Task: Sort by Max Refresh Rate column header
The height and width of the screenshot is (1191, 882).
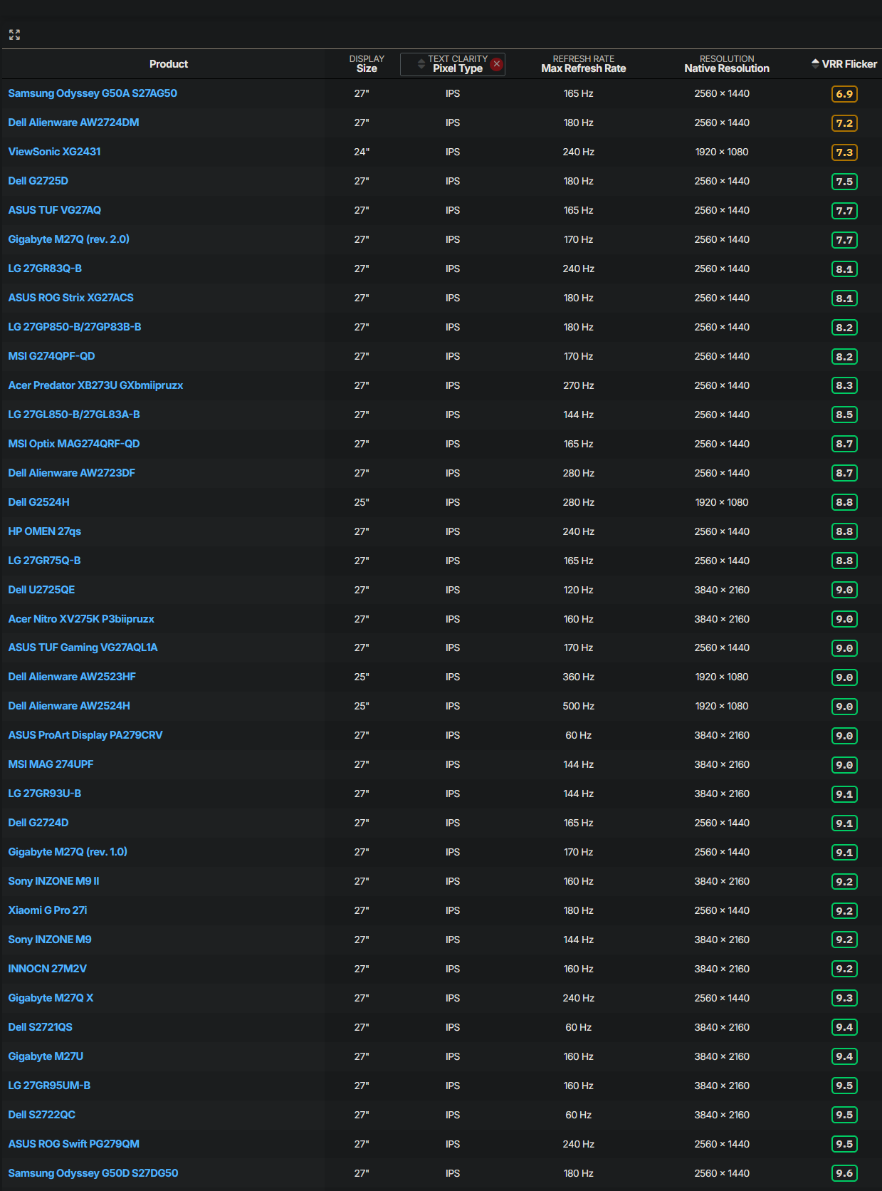Action: [x=584, y=64]
